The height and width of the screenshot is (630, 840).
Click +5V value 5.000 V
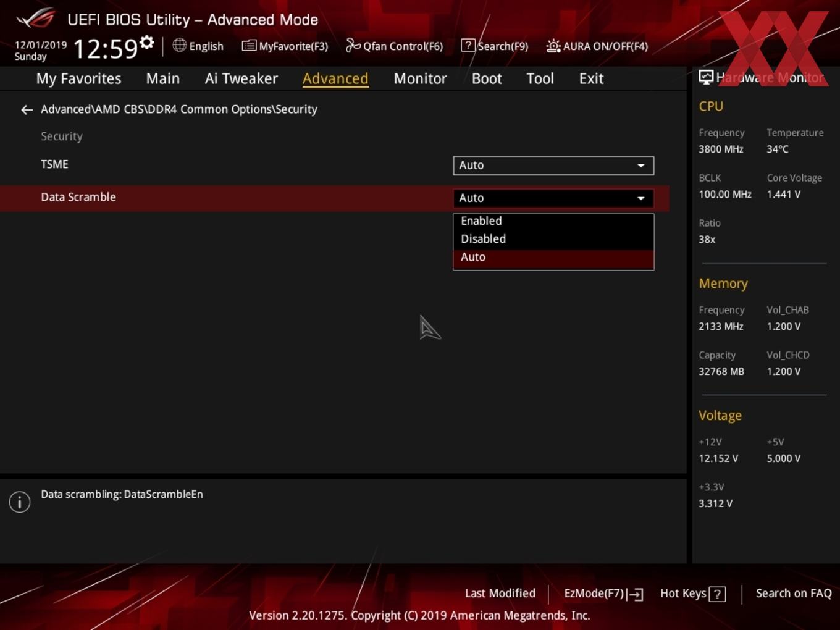coord(783,459)
